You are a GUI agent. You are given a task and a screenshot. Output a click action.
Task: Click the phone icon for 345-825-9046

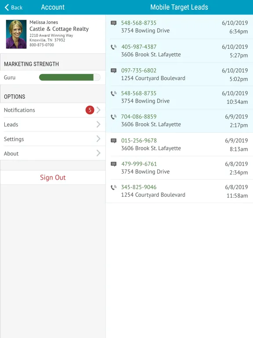[114, 187]
